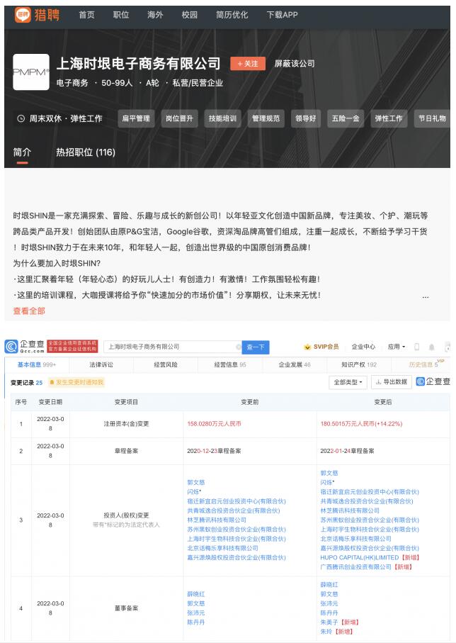
Task: Click the 2020-12-23章程备案 entry
Action: click(x=214, y=451)
